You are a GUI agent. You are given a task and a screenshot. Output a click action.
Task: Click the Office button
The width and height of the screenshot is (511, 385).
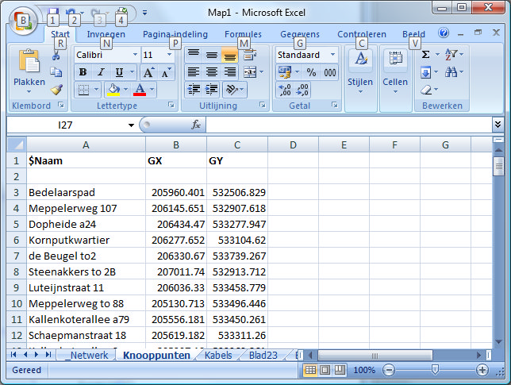coord(24,19)
